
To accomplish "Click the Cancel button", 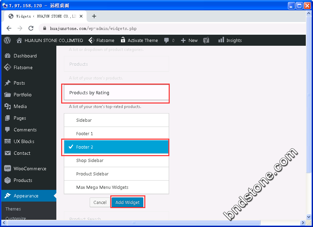I will point(100,202).
